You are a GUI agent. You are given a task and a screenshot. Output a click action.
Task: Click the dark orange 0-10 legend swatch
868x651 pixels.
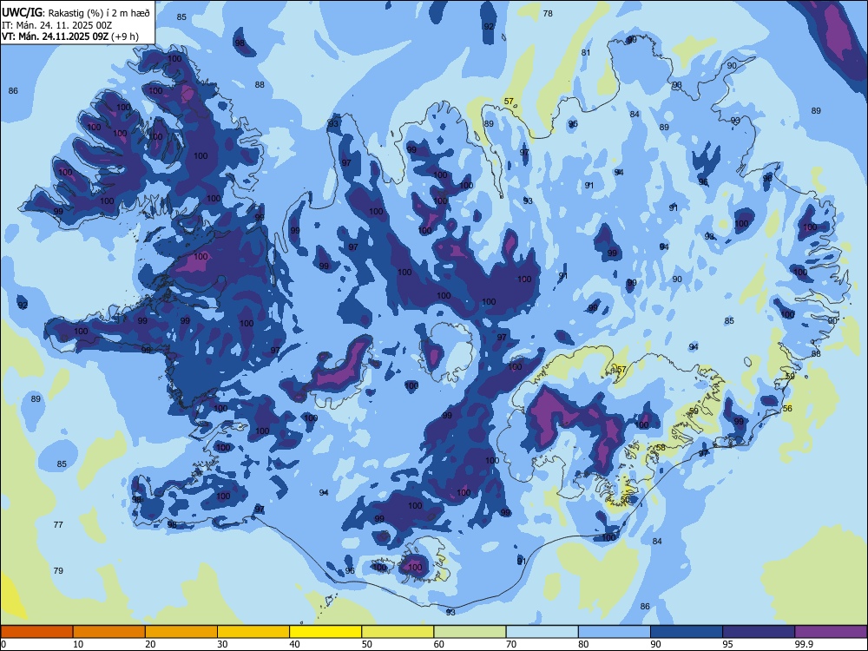[x=36, y=632]
